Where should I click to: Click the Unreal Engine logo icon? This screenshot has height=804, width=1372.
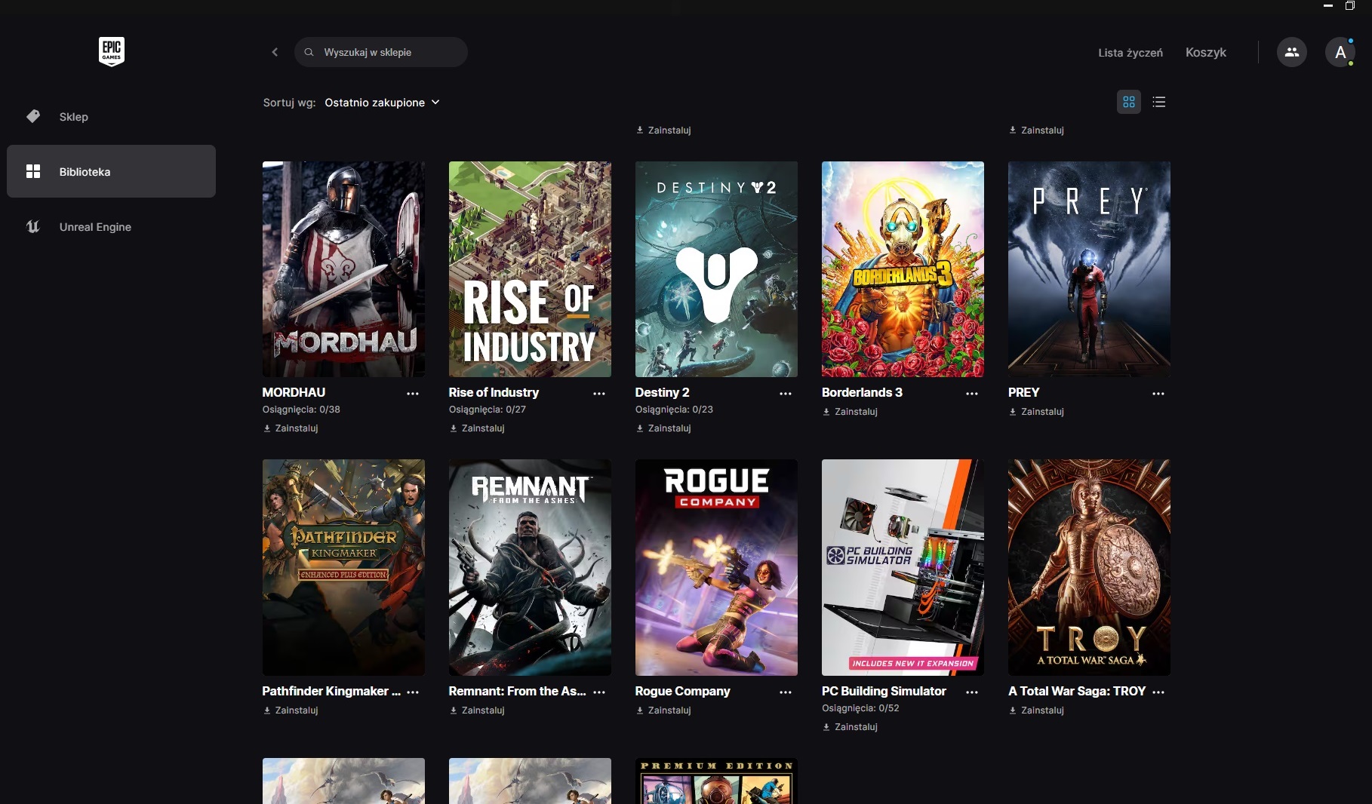[32, 226]
